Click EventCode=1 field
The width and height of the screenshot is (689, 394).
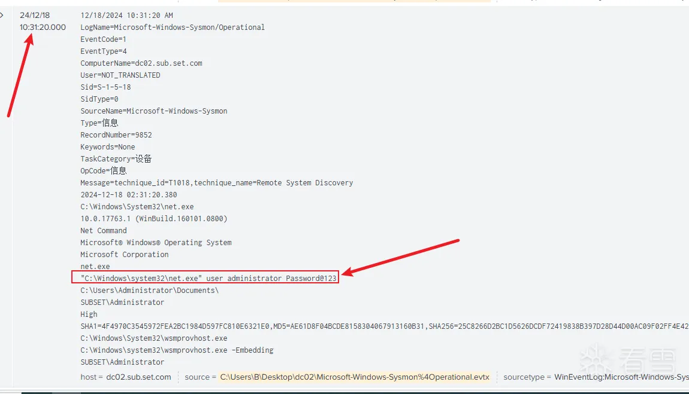click(x=103, y=39)
